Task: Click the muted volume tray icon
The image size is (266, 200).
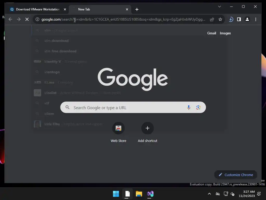Action: point(232,194)
